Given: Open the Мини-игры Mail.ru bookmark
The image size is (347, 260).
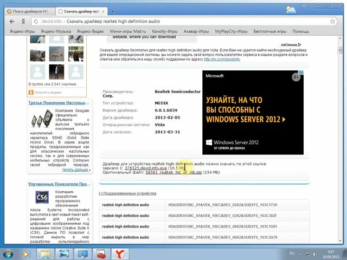Looking at the screenshot, I should point(128,31).
